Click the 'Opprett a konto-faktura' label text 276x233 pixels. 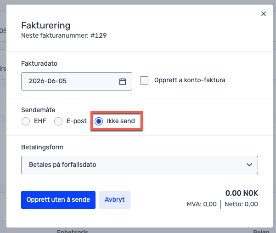[190, 80]
